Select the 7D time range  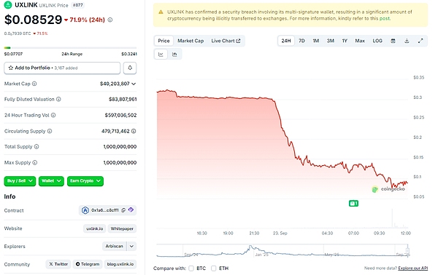coord(301,41)
